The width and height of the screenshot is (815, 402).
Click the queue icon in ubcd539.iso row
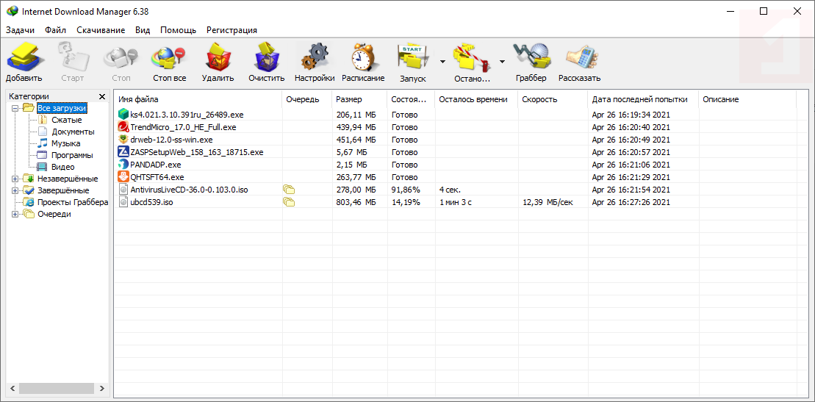289,202
